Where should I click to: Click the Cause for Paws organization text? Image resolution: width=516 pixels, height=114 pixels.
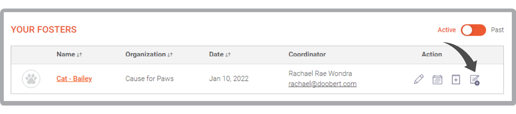pyautogui.click(x=149, y=79)
